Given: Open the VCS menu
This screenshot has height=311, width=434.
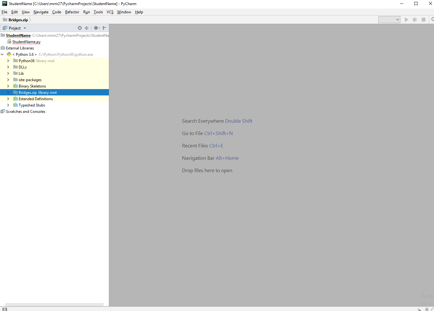Looking at the screenshot, I should [110, 12].
